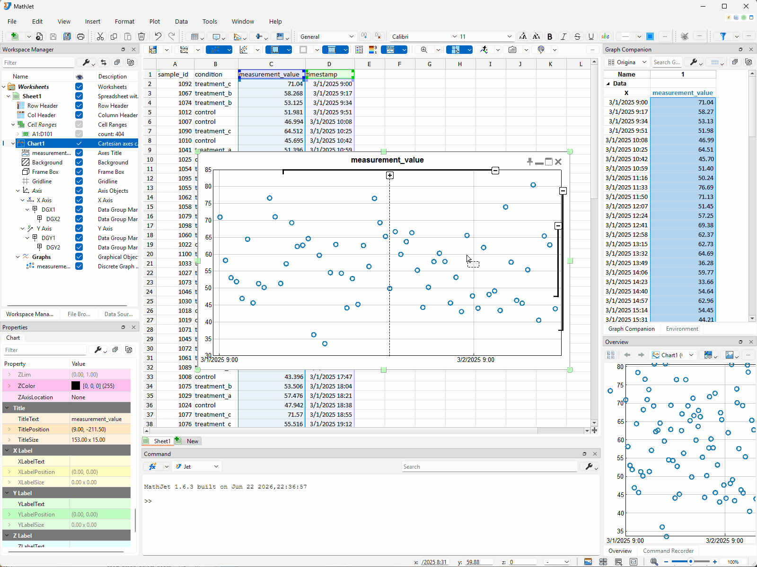Collapse the X Label section in Properties
Viewport: 757px width, 567px height.
pos(7,450)
